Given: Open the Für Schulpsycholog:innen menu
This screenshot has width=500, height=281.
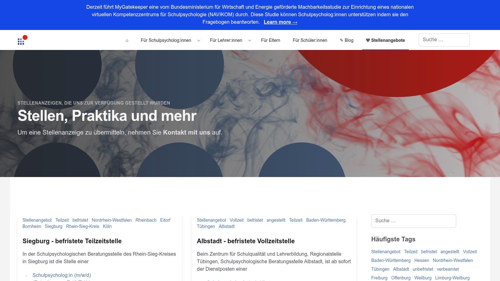Looking at the screenshot, I should [166, 40].
